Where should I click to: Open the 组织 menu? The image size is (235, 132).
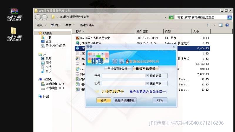[x=42, y=25]
